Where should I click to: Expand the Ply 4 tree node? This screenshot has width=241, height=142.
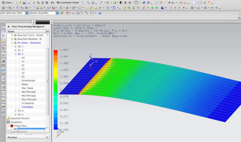(x=15, y=111)
